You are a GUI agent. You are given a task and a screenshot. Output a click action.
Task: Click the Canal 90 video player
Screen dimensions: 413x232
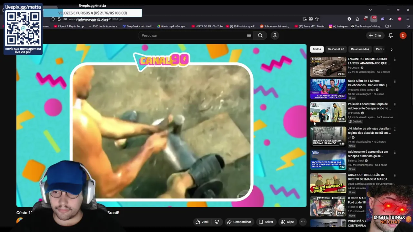tap(161, 126)
